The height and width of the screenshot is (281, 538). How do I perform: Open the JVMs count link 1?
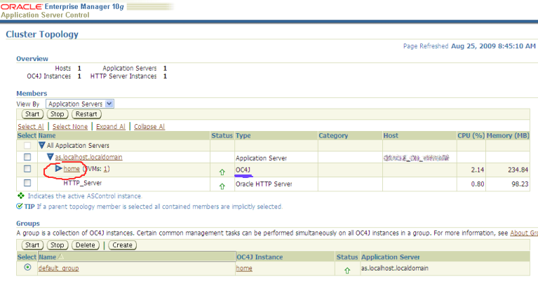(x=106, y=169)
